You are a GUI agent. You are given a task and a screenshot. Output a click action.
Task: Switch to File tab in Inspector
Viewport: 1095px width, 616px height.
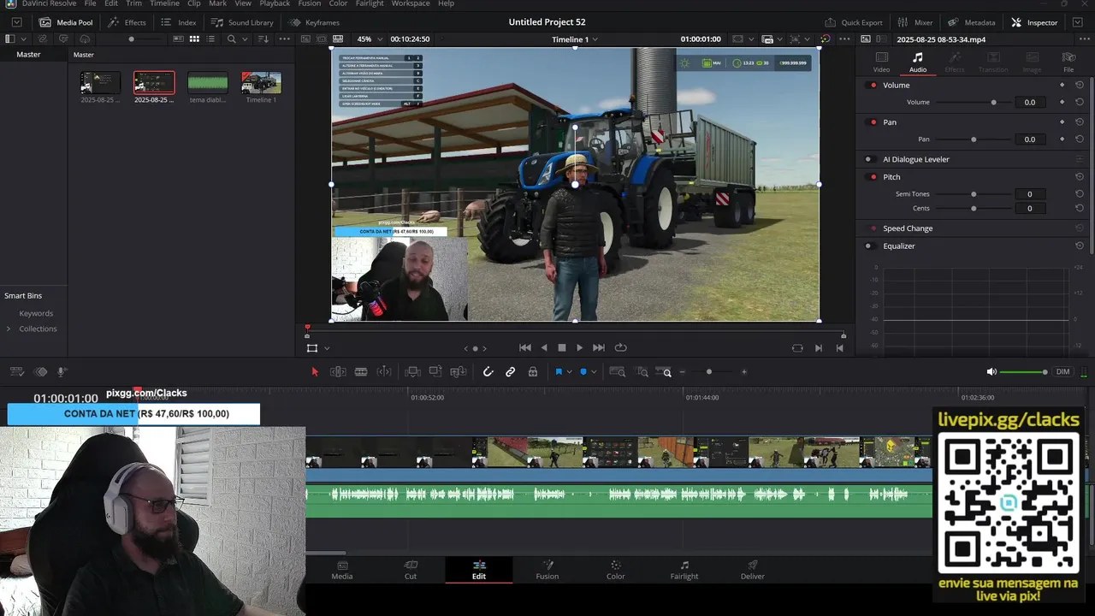[x=1068, y=62]
